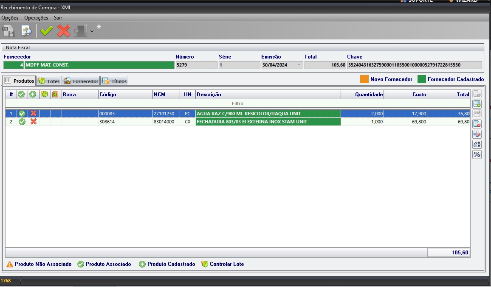The image size is (491, 287).
Task: Switch to the Lotes tab
Action: coord(49,81)
